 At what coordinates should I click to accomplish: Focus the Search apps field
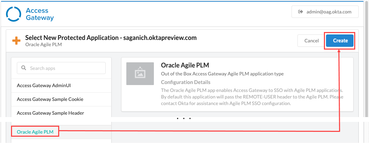point(65,68)
